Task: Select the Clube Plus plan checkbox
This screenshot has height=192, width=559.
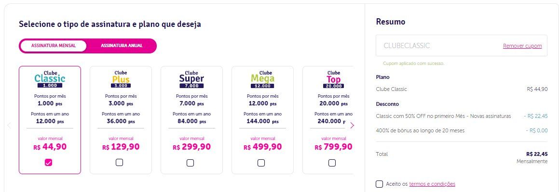Action: (120, 163)
